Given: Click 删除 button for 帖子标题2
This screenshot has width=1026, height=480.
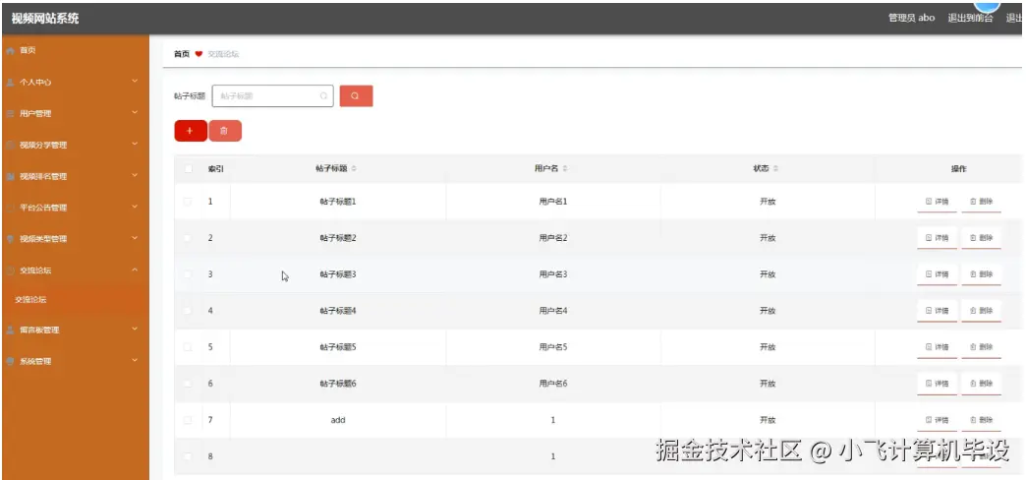Looking at the screenshot, I should click(x=981, y=238).
